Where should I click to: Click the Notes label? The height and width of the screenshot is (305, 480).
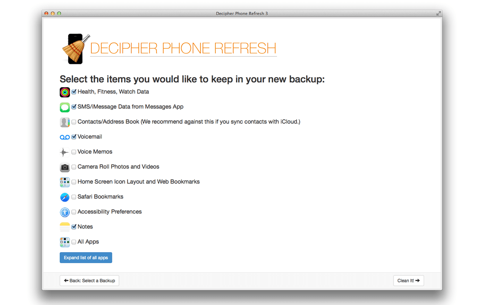[x=85, y=227]
